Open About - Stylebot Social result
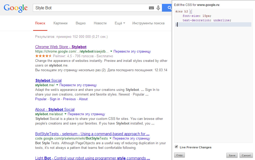This screenshot has height=160, width=255. tap(55, 109)
